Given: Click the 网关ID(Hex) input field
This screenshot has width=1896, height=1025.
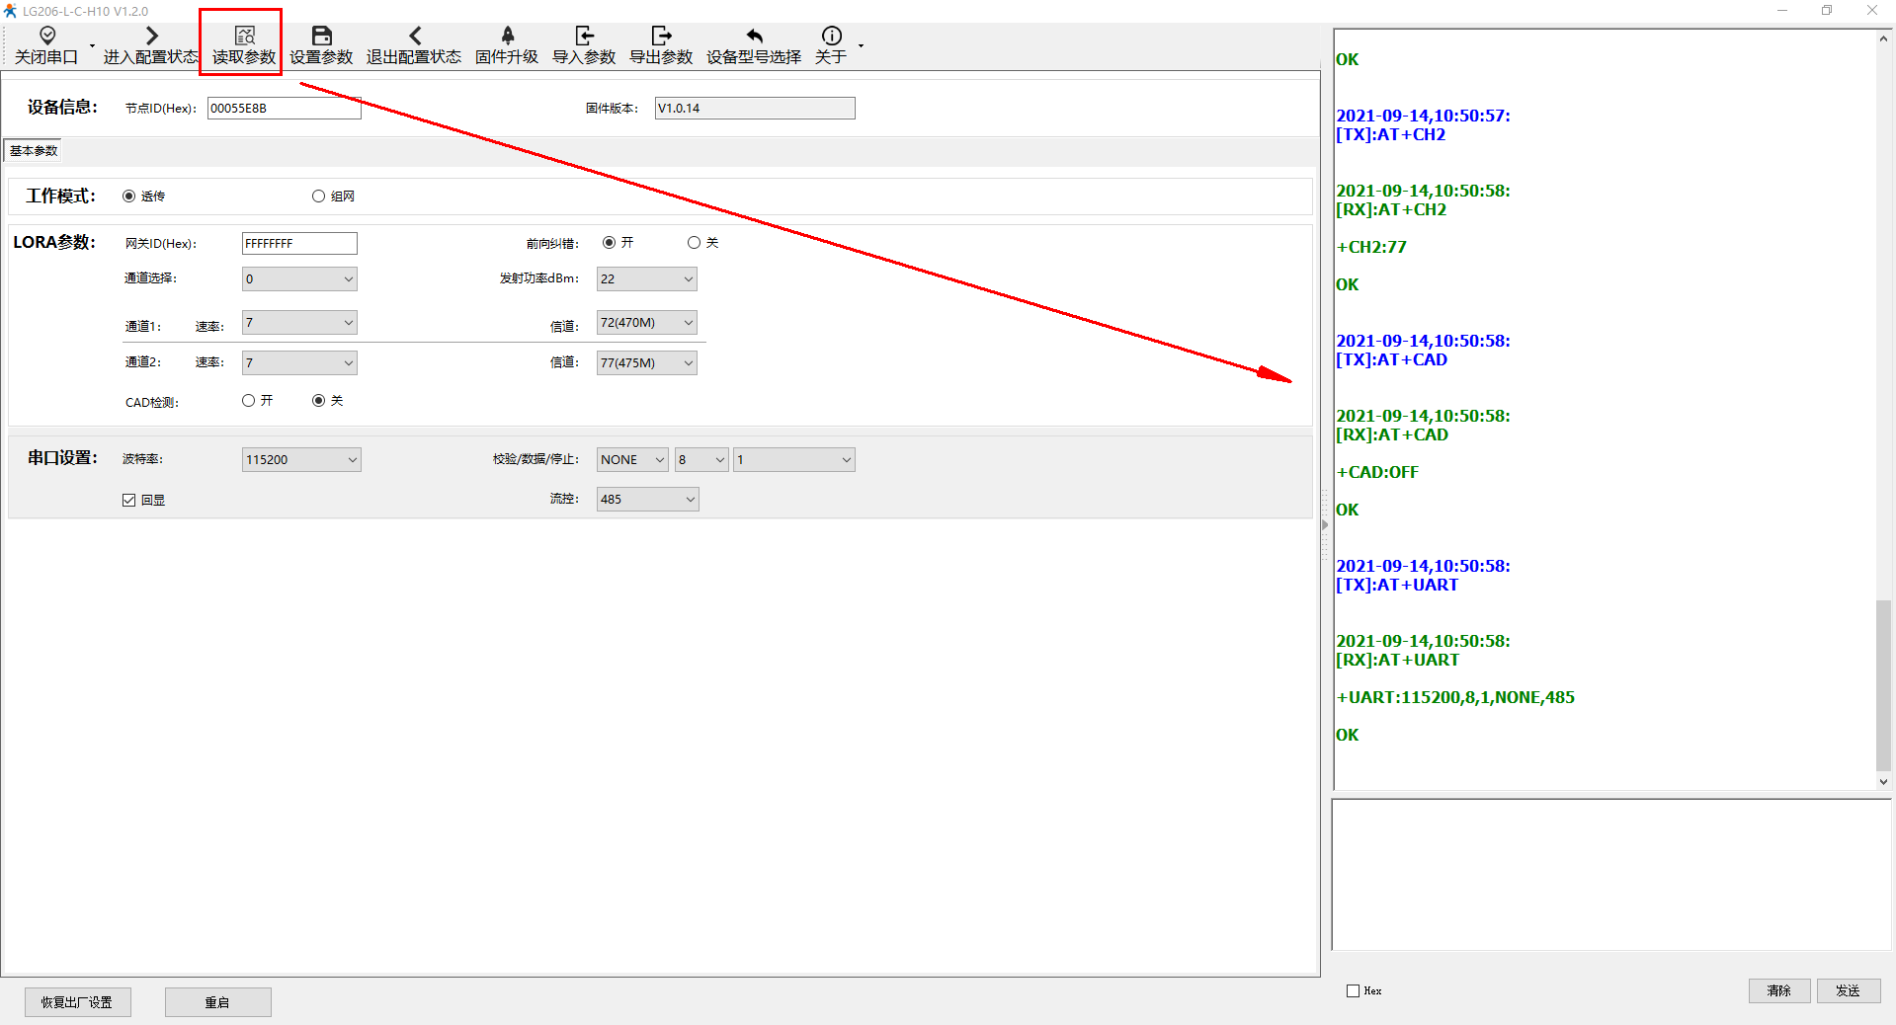Looking at the screenshot, I should (x=299, y=244).
